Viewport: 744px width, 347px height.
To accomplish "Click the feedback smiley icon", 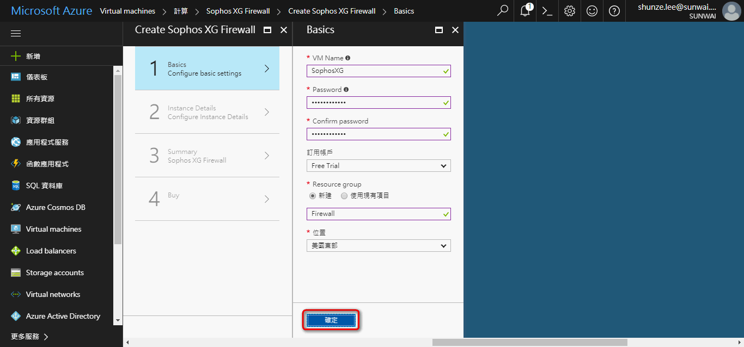I will [x=592, y=11].
